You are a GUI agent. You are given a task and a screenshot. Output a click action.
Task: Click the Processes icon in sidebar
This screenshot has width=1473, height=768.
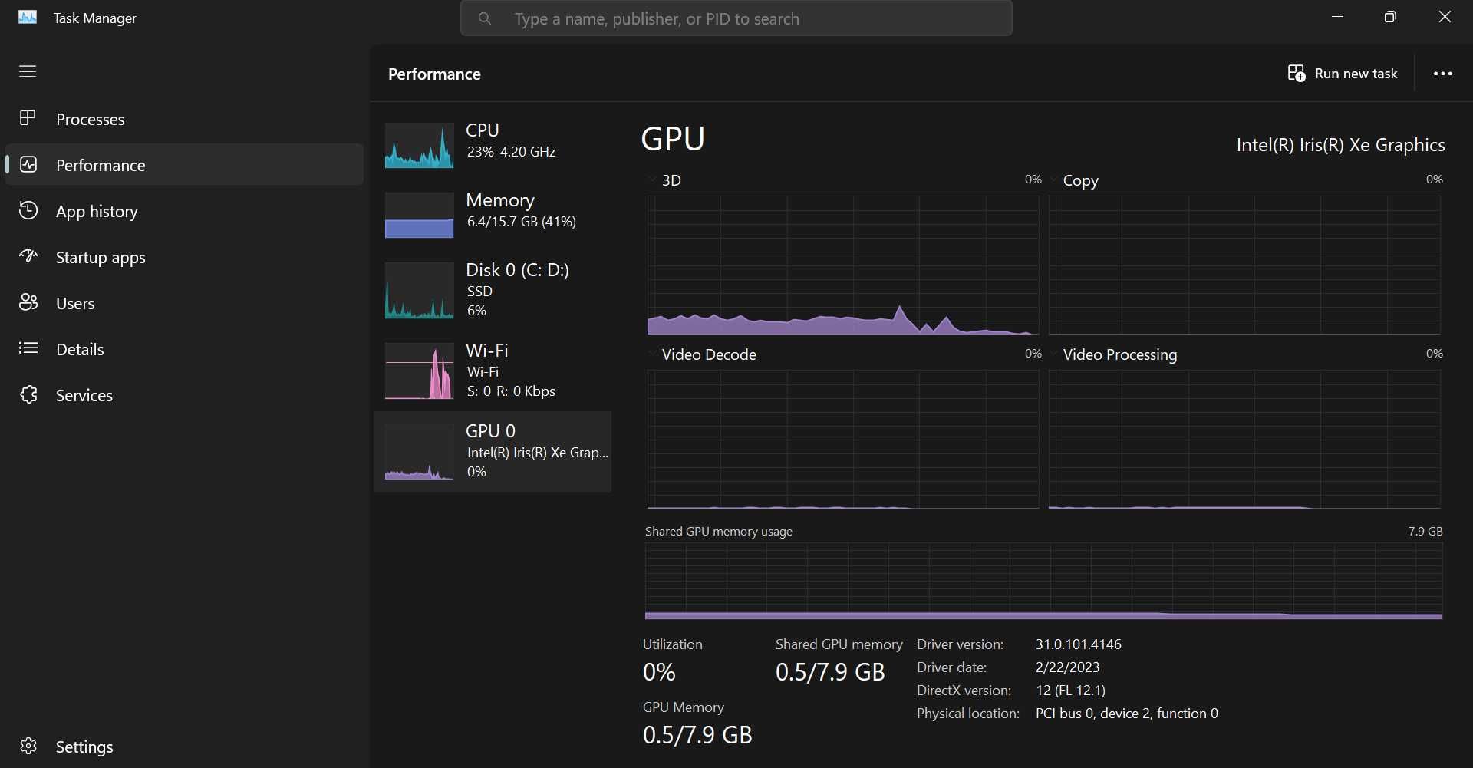coord(28,118)
